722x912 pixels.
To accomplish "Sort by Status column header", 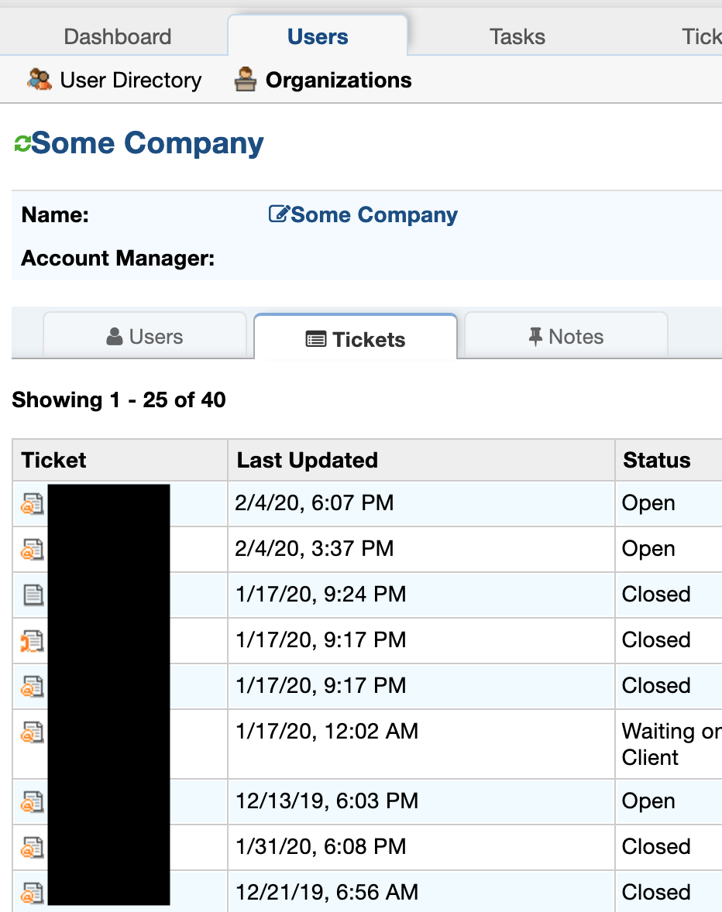I will (x=656, y=460).
